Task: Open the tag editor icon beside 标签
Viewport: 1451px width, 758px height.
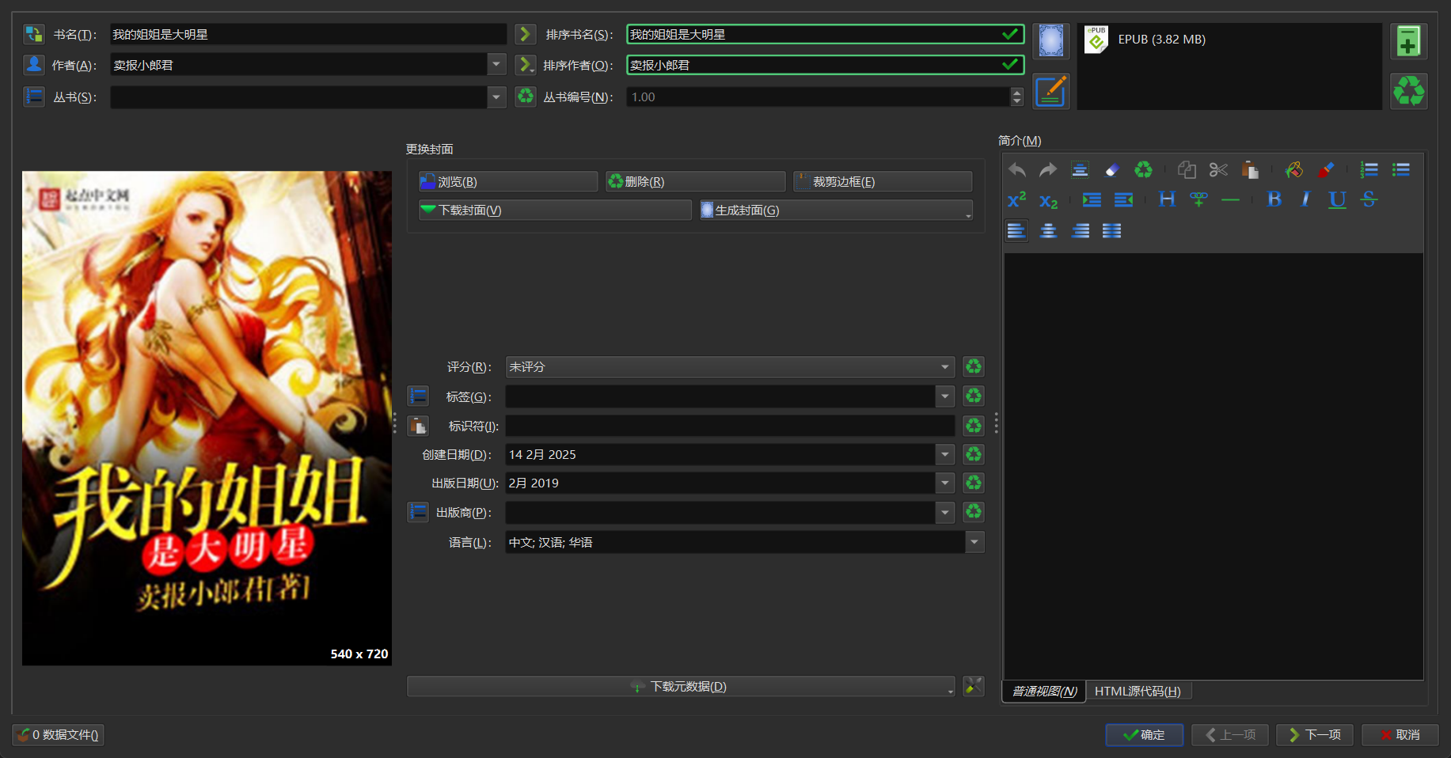Action: pyautogui.click(x=418, y=396)
